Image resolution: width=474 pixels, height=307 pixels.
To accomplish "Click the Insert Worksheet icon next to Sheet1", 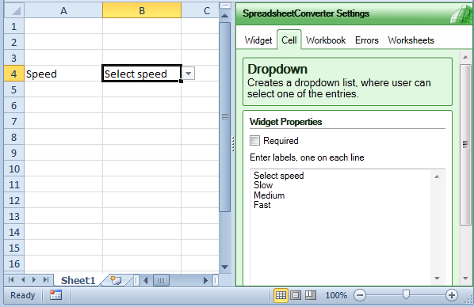I will tap(116, 280).
